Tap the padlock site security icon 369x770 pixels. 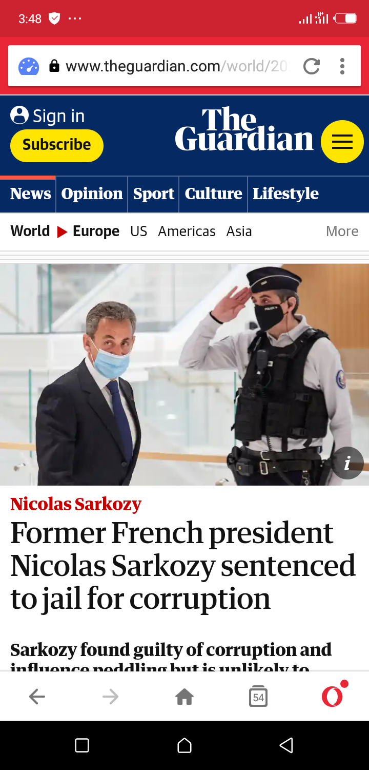(x=54, y=66)
